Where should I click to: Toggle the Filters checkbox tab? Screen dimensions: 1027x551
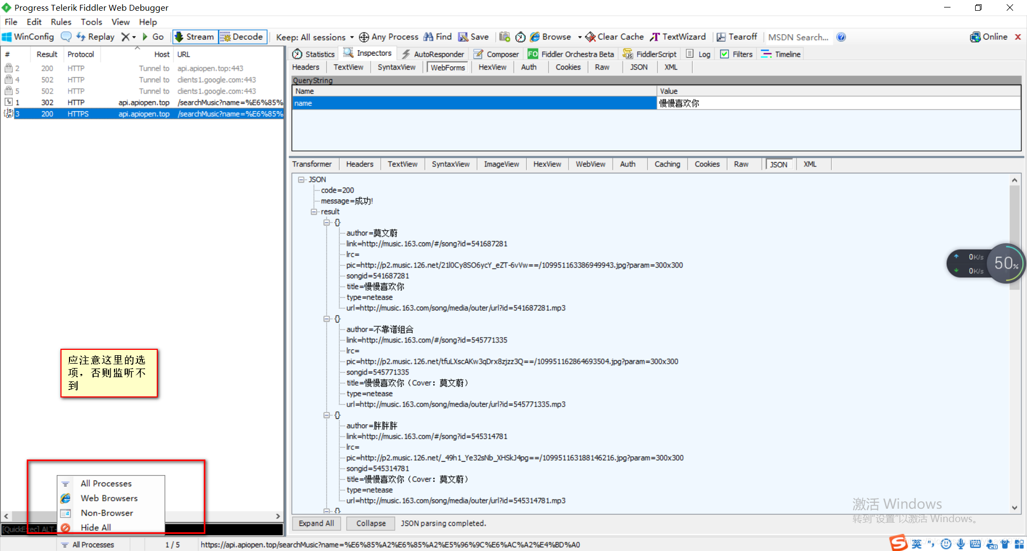[x=737, y=54]
